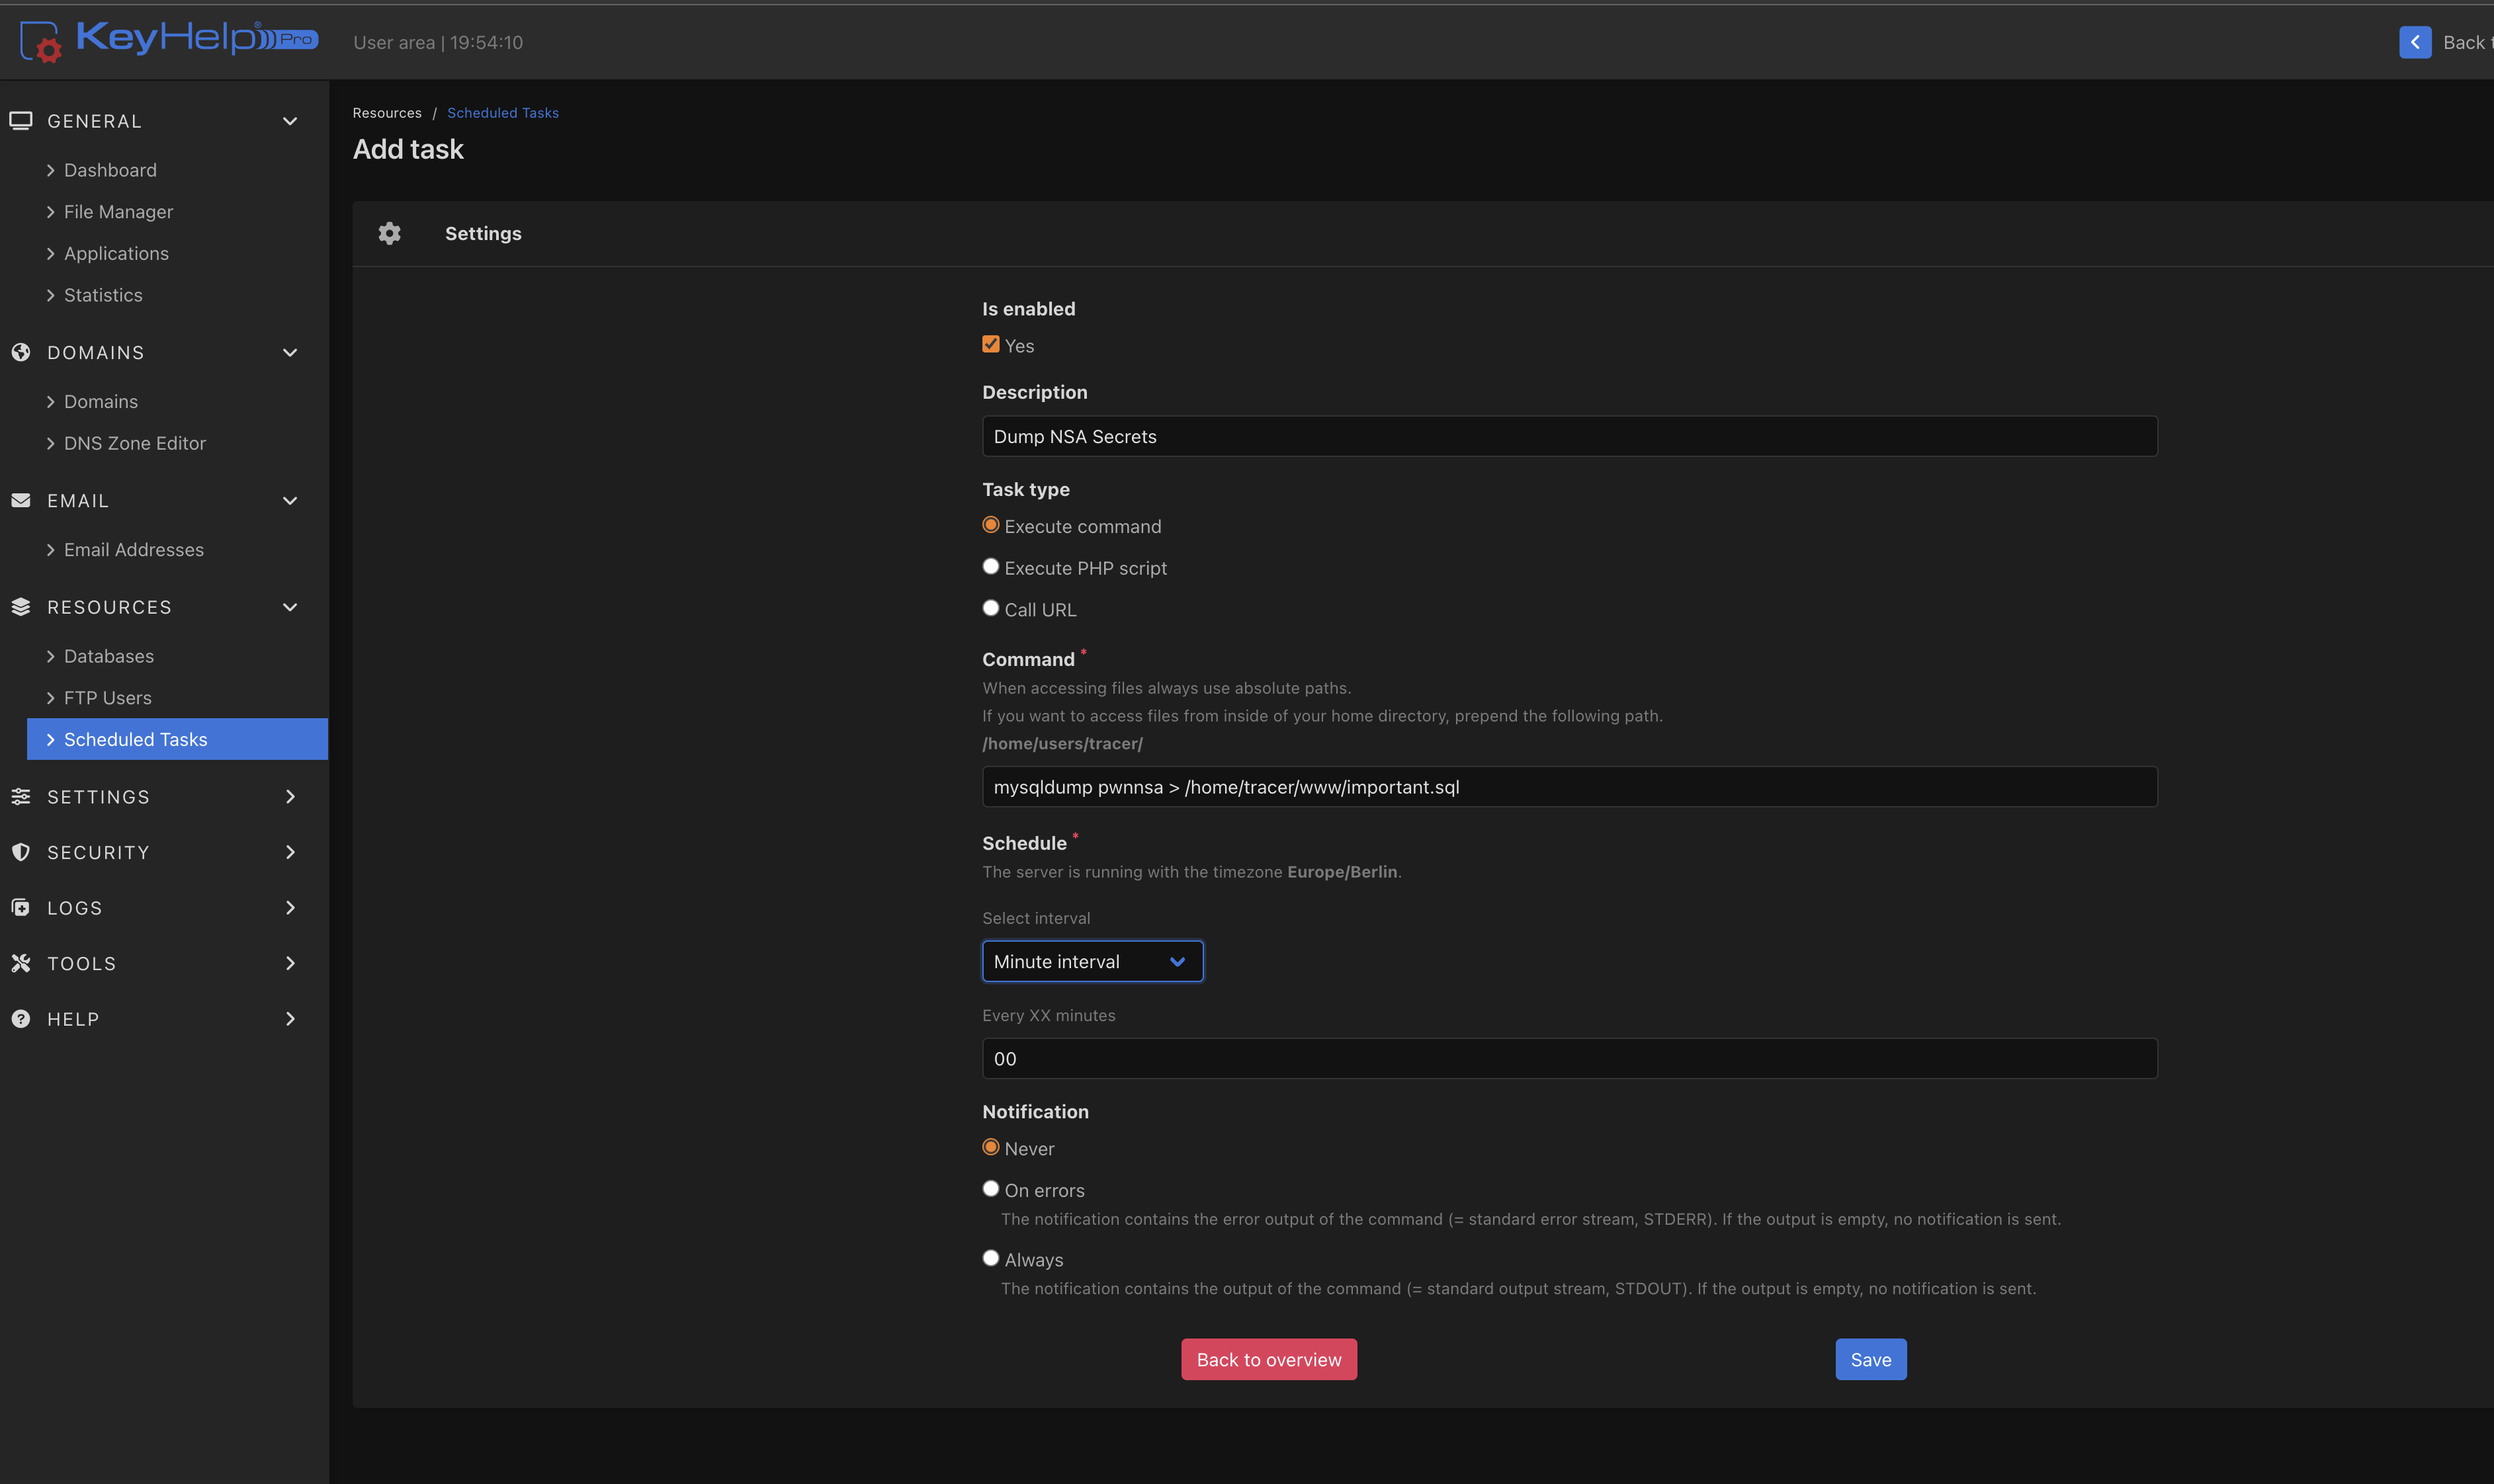The height and width of the screenshot is (1484, 2494).
Task: Choose Always notification option
Action: [x=991, y=1258]
